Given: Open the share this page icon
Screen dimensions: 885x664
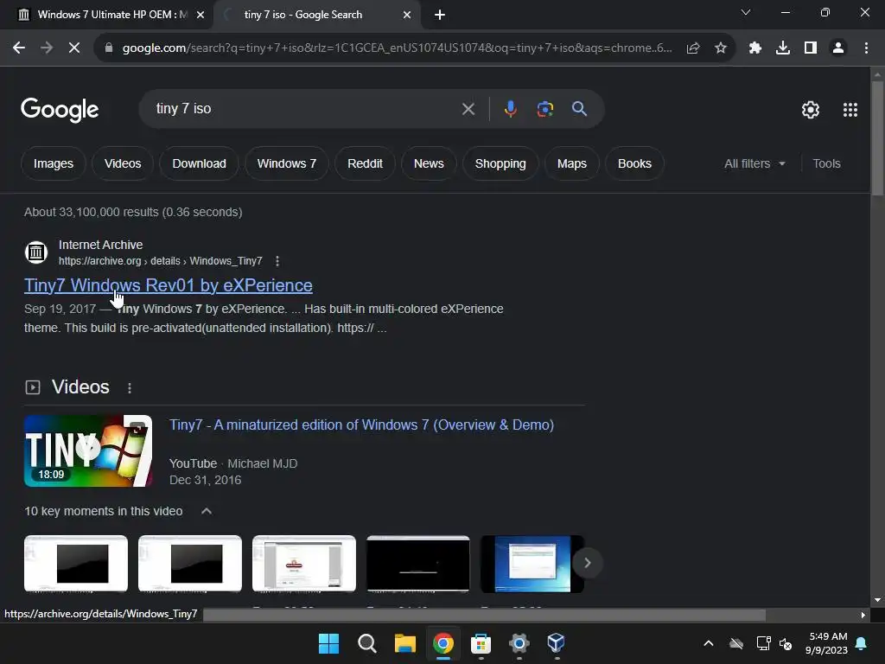Looking at the screenshot, I should point(693,48).
